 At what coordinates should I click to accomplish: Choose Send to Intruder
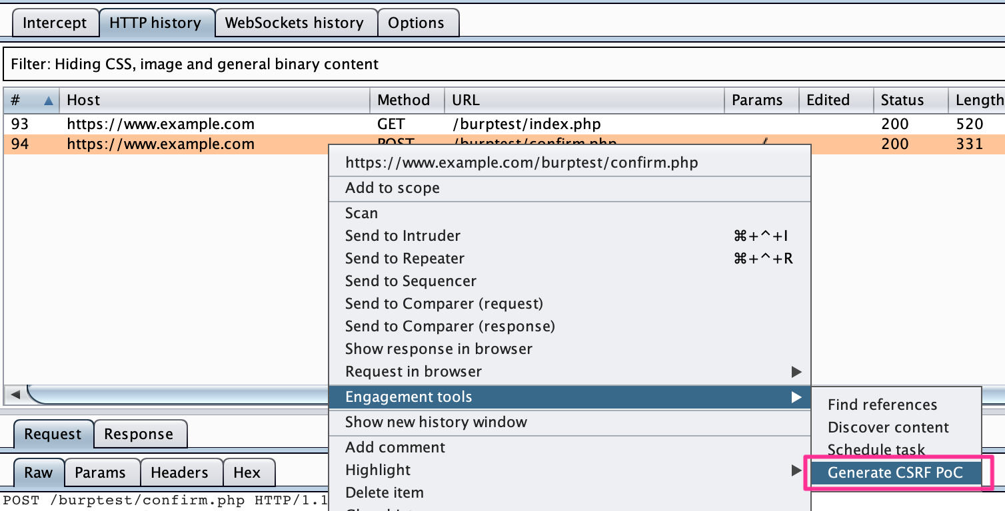(403, 236)
